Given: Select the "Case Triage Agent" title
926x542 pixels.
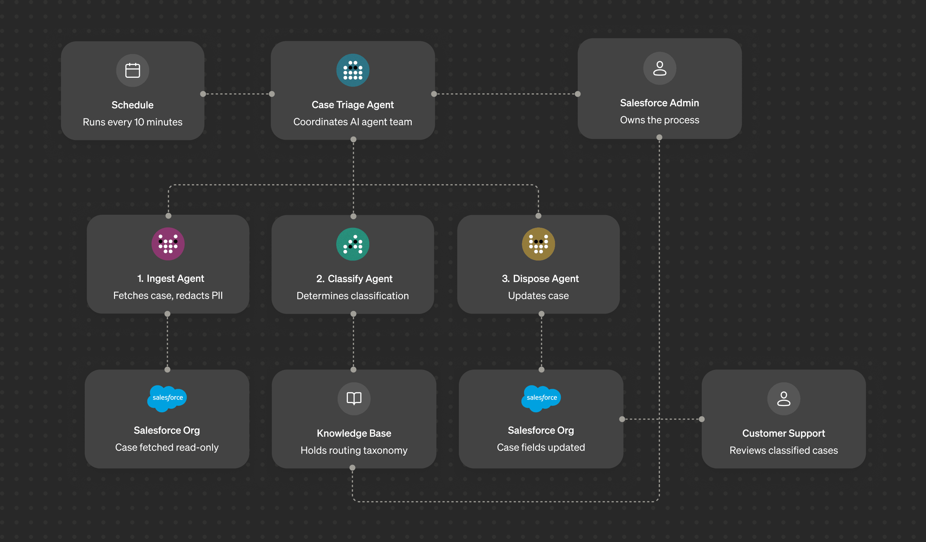Looking at the screenshot, I should point(353,105).
